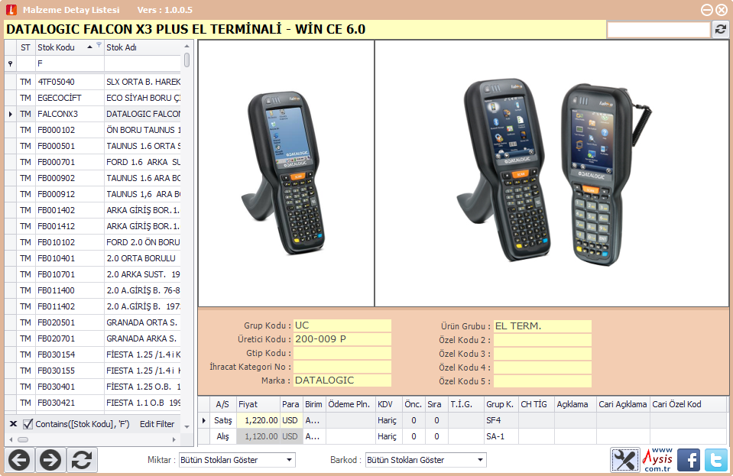
Task: Click SF4 group code cell
Action: tap(501, 420)
